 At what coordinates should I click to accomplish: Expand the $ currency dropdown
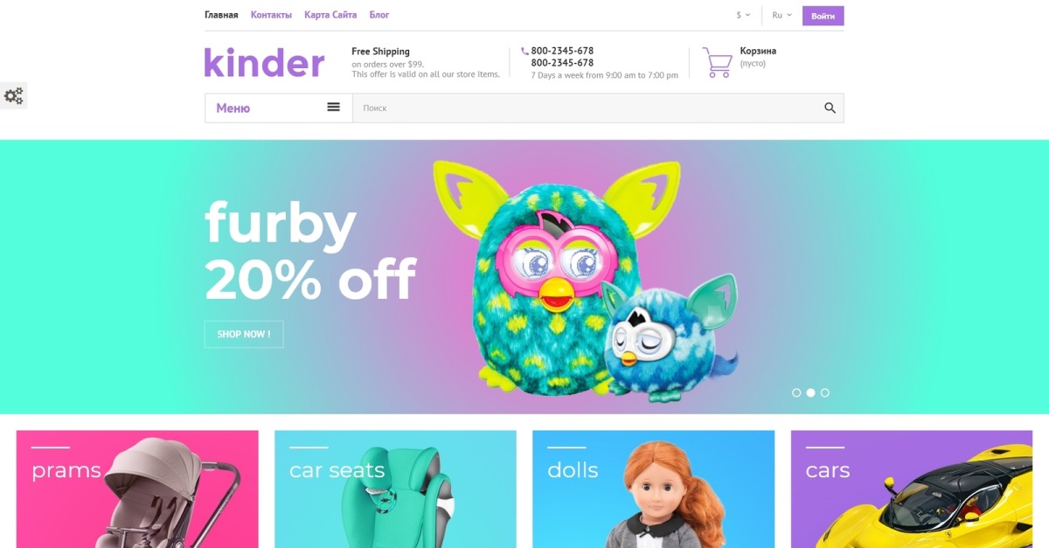744,15
